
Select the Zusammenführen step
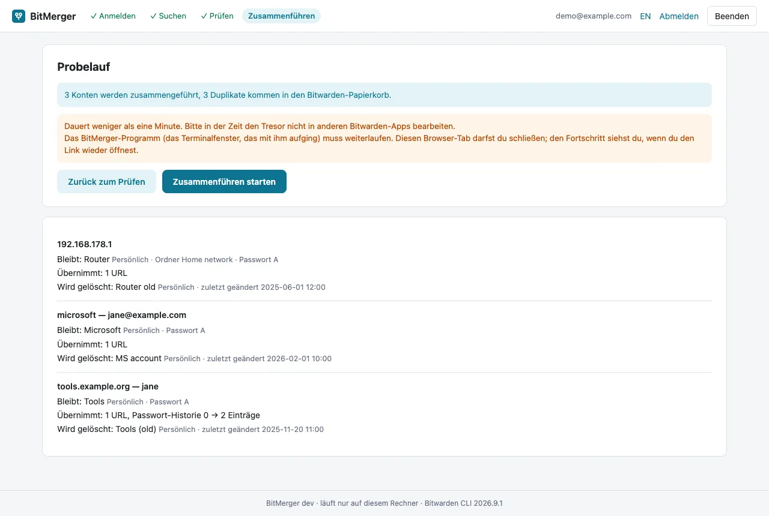pyautogui.click(x=281, y=16)
